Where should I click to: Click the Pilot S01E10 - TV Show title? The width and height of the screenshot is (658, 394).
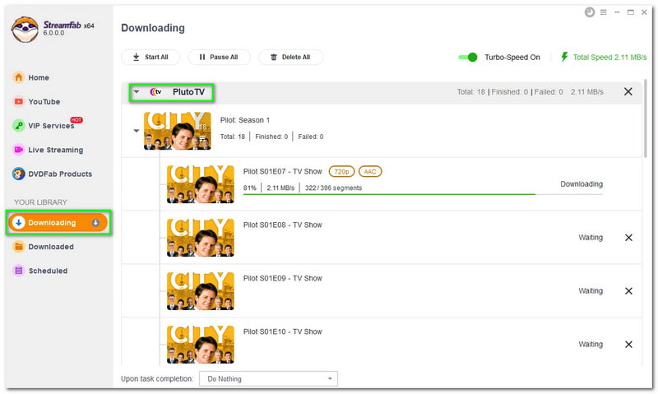tap(282, 331)
